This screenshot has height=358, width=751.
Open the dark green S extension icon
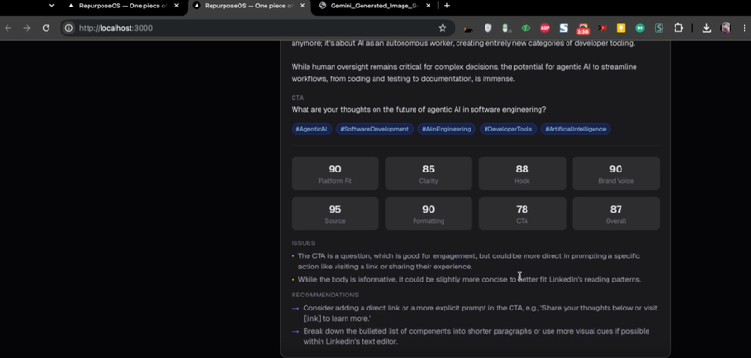point(659,28)
